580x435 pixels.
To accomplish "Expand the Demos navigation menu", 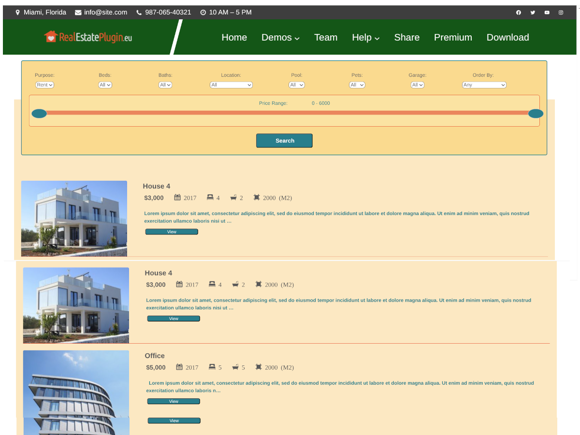I will [x=280, y=37].
